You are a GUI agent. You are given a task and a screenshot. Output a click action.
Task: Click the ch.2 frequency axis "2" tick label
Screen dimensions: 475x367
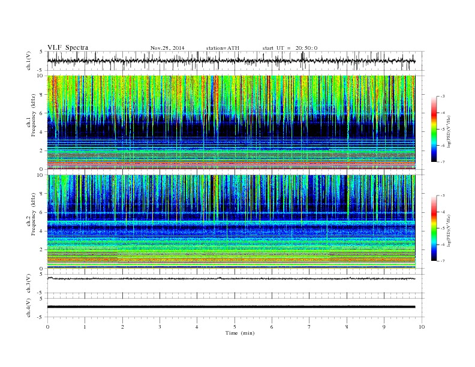point(41,250)
